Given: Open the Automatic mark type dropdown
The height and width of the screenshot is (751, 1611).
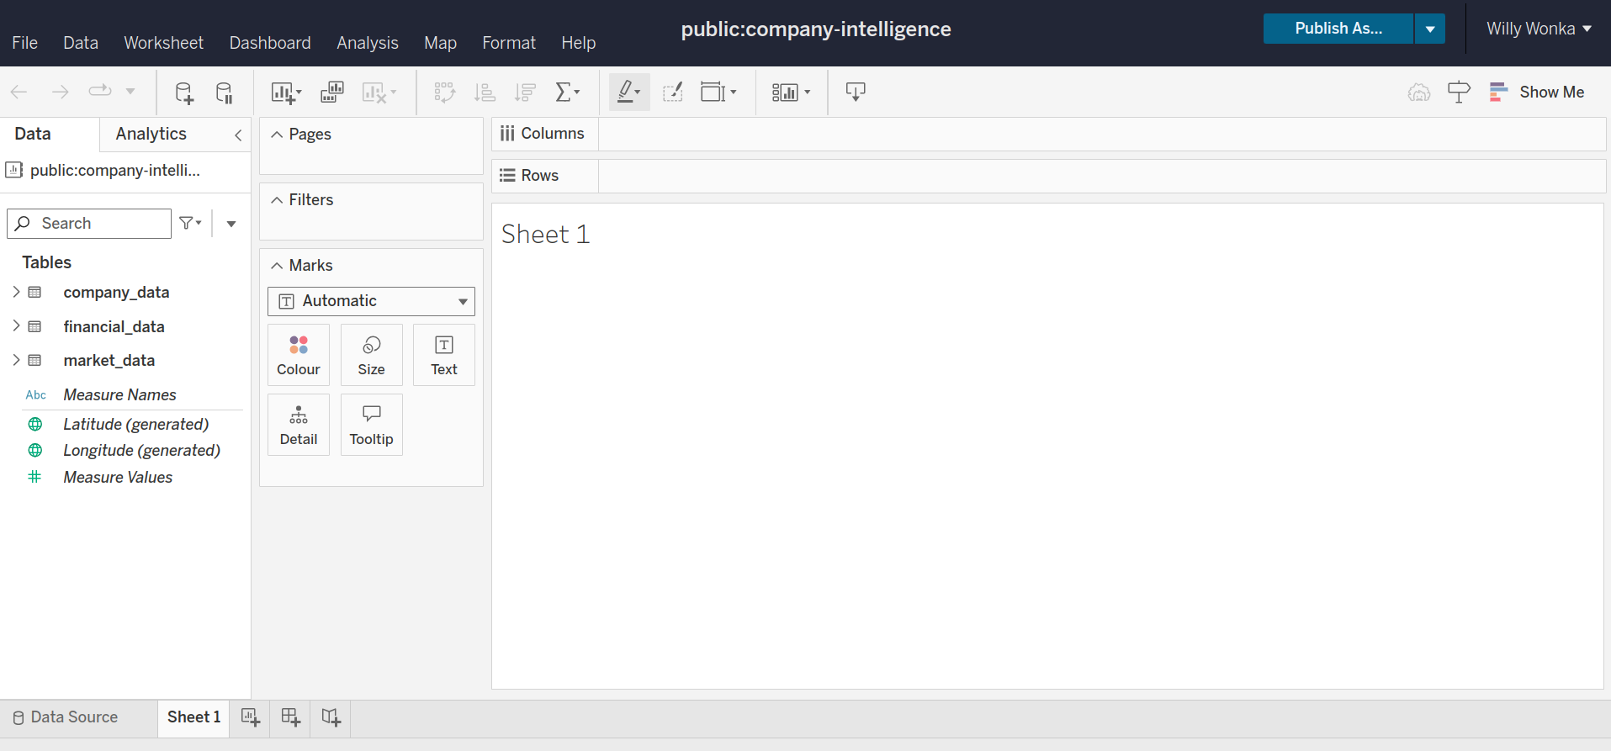Looking at the screenshot, I should point(371,301).
